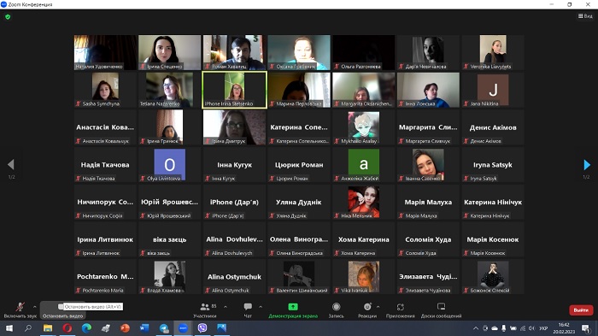Viewport: 598px width, 336px height.
Task: Click the green encryption shield icon
Action: 8,17
